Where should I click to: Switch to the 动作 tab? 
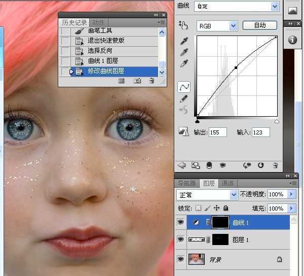(98, 22)
